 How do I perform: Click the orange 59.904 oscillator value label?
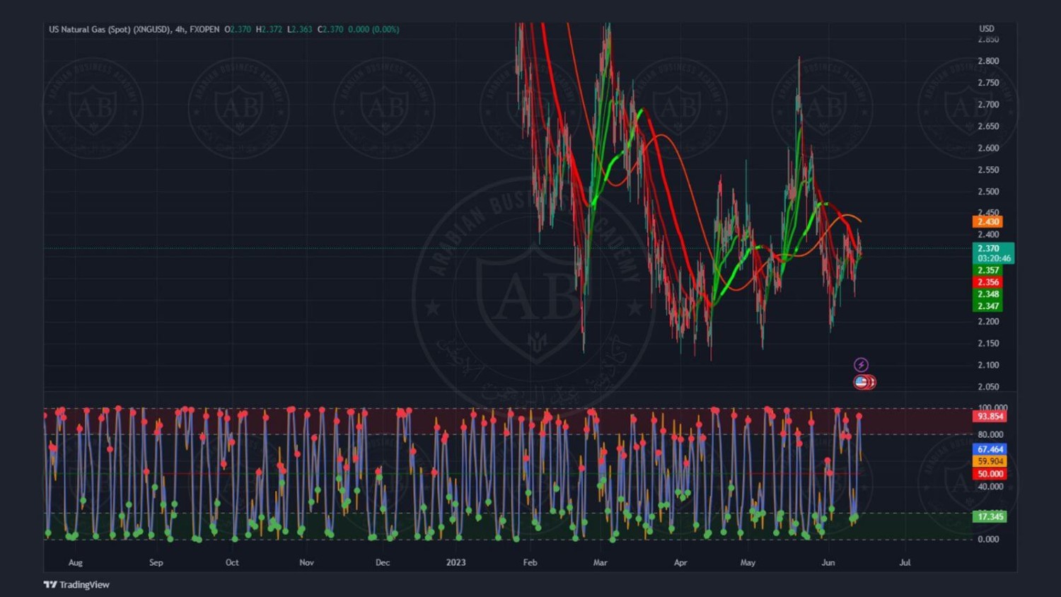click(x=990, y=461)
